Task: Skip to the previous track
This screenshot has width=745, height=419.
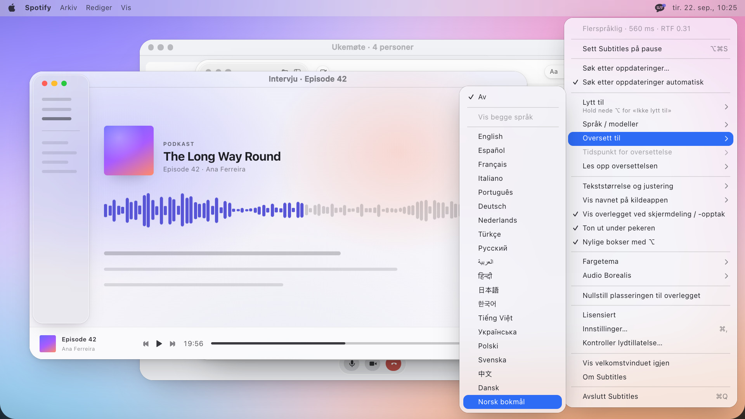Action: click(146, 344)
